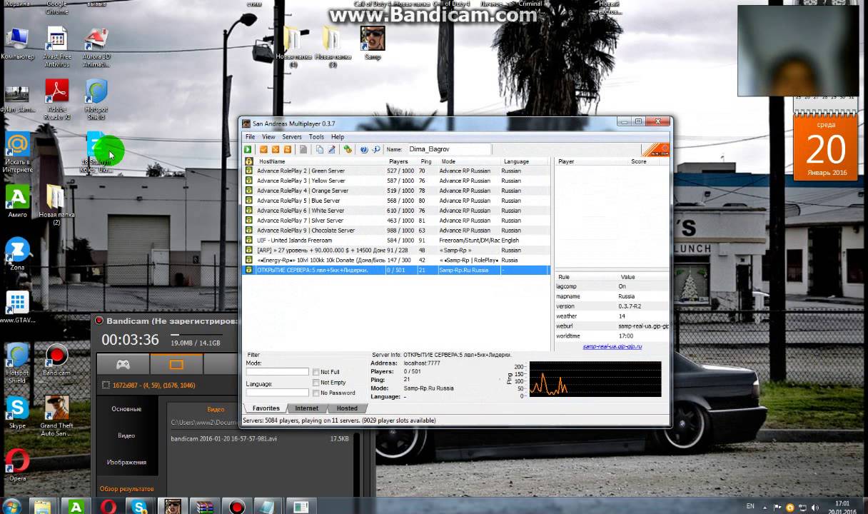Viewport: 868px width, 514px height.
Task: Open the File menu
Action: [250, 137]
